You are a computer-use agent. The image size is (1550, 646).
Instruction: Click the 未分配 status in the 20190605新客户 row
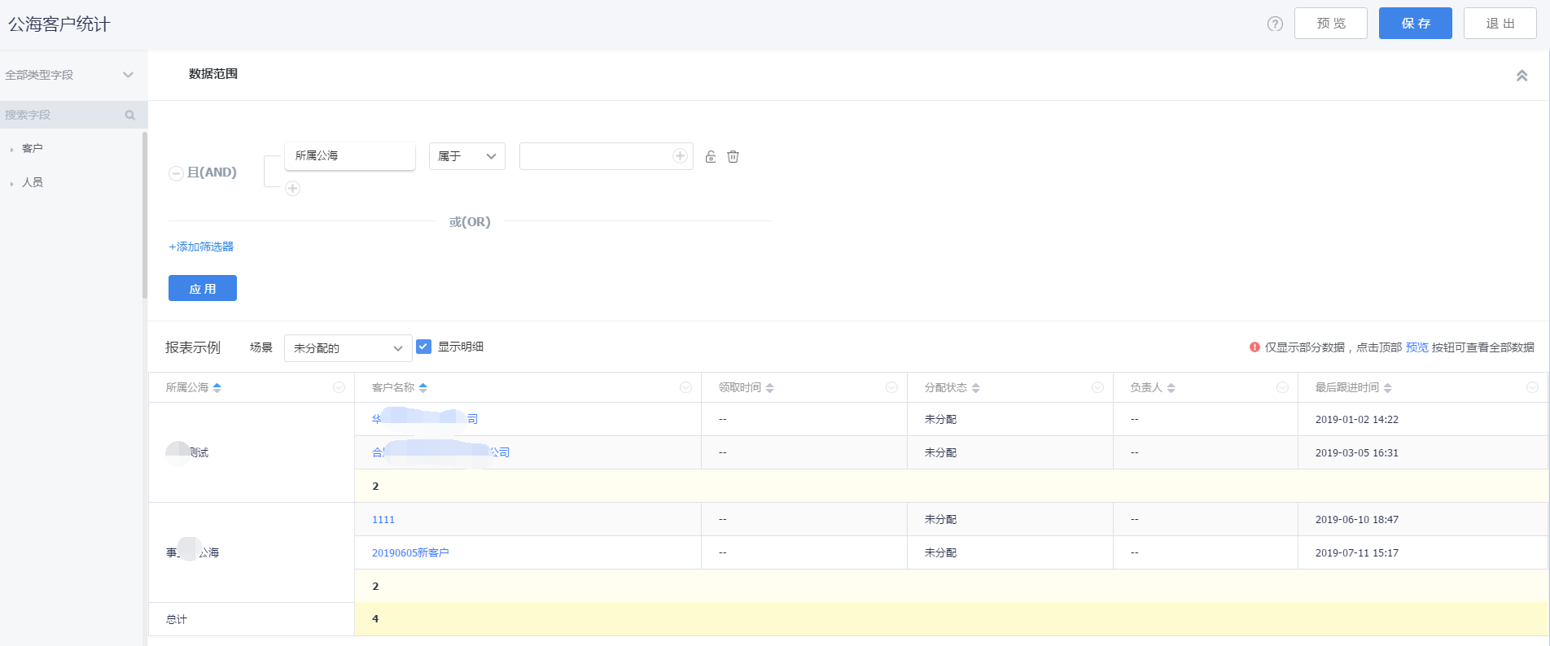940,553
